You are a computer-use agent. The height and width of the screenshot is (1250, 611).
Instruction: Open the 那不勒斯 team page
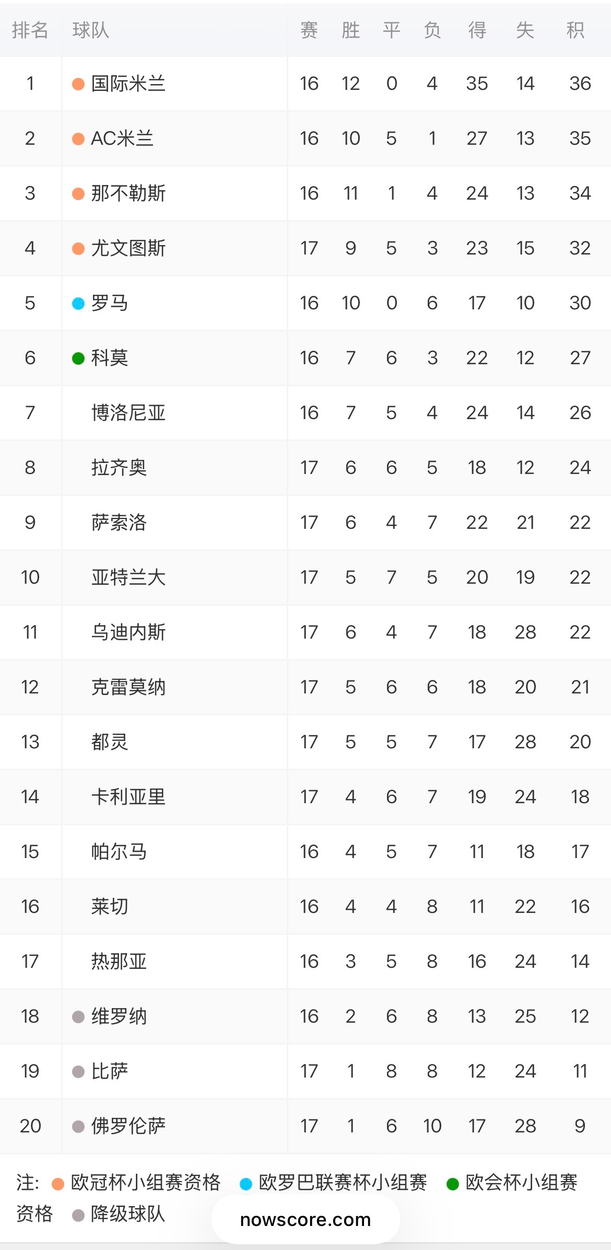(x=128, y=193)
